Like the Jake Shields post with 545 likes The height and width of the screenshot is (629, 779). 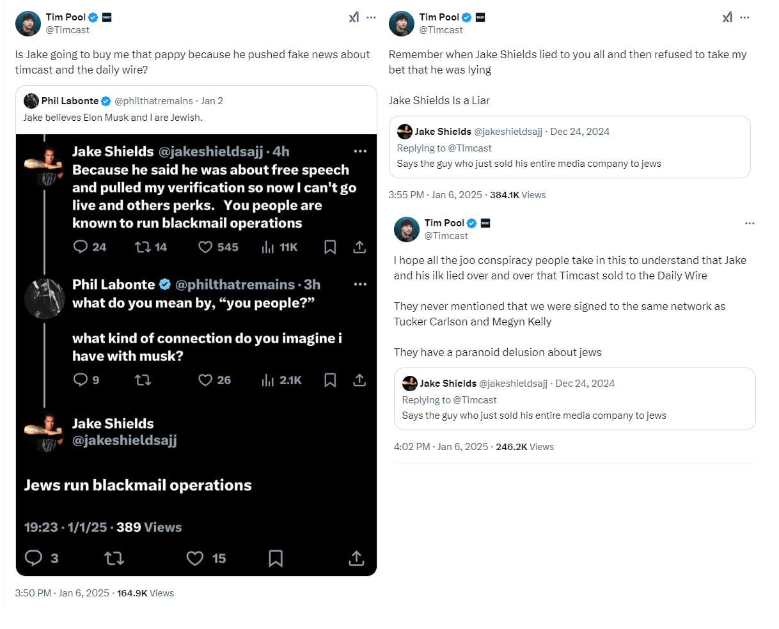[x=205, y=247]
